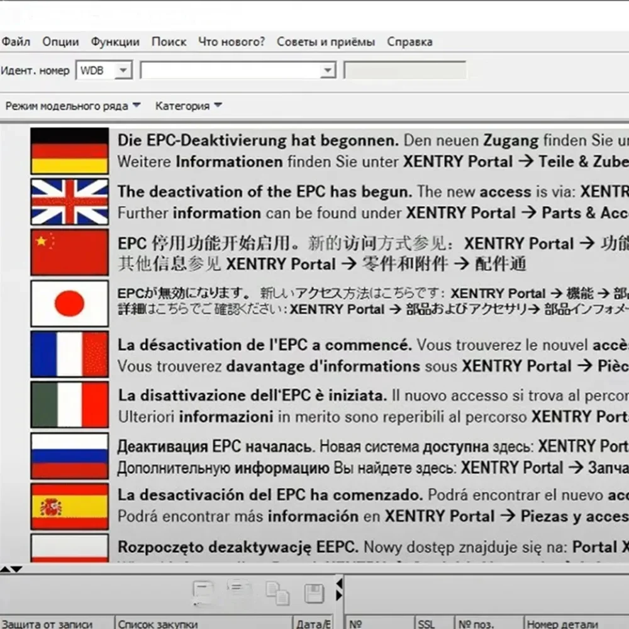This screenshot has width=629, height=629.
Task: Click the German flag notice
Action: pyautogui.click(x=69, y=151)
